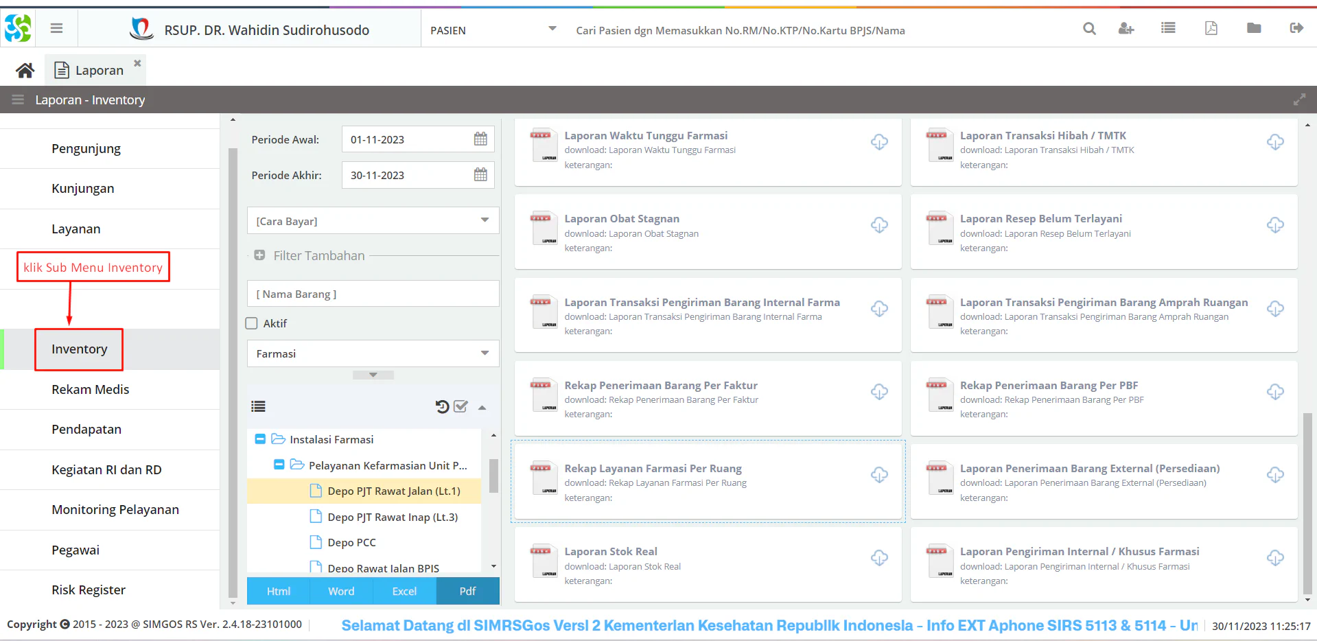Export report as Html
The width and height of the screenshot is (1317, 641).
(x=278, y=591)
